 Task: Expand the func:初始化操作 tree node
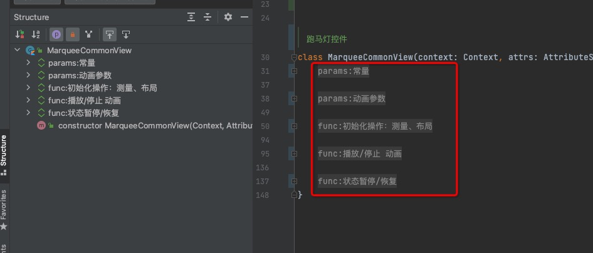click(28, 87)
